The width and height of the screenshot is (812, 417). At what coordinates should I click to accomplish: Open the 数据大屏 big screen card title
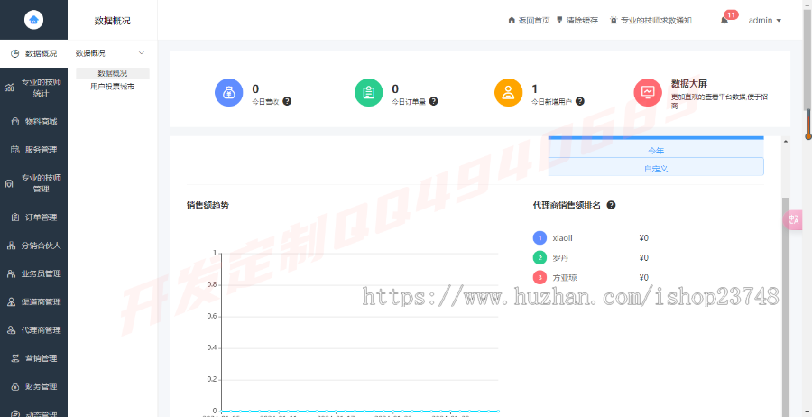point(688,83)
